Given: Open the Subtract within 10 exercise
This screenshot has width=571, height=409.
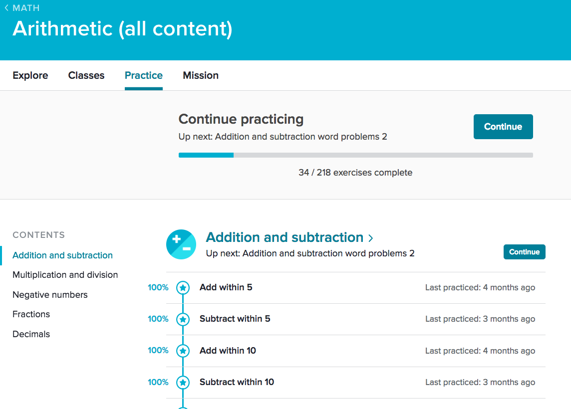Looking at the screenshot, I should click(237, 382).
